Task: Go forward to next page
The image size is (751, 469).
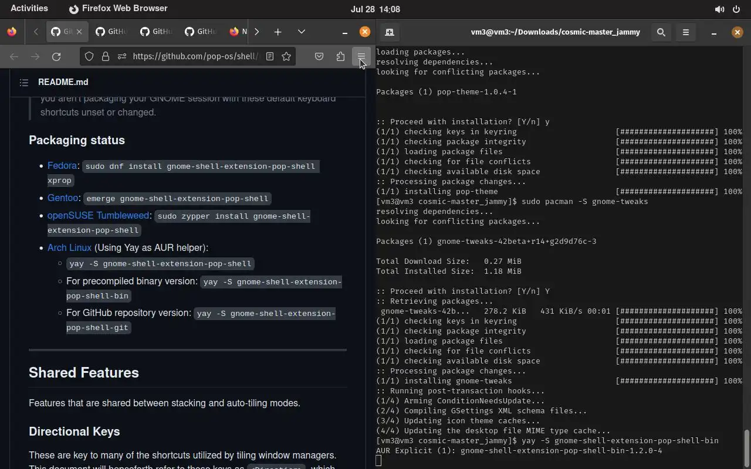Action: click(35, 56)
